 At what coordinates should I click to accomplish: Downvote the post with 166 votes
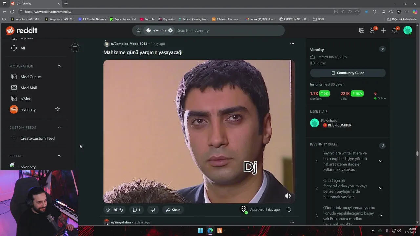tap(121, 210)
